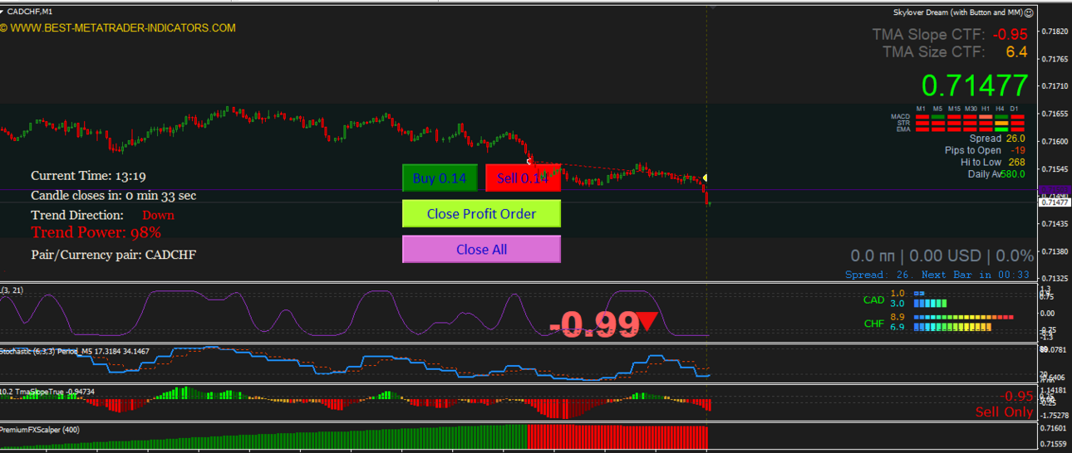The height and width of the screenshot is (453, 1072).
Task: Click the Trend Direction Down text
Action: tap(102, 215)
